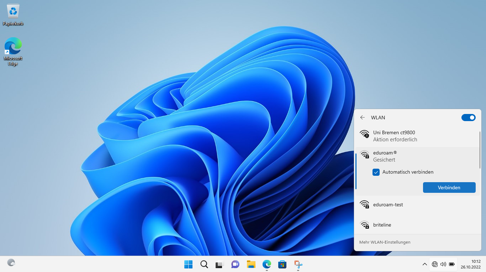The height and width of the screenshot is (272, 486).
Task: Open Microsoft Store from taskbar
Action: tap(282, 264)
